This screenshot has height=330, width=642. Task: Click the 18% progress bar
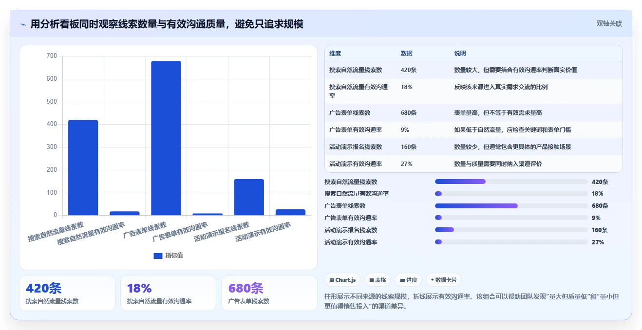click(511, 194)
